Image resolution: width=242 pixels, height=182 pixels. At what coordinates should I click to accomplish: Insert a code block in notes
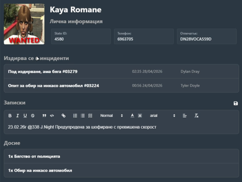(x=52, y=116)
